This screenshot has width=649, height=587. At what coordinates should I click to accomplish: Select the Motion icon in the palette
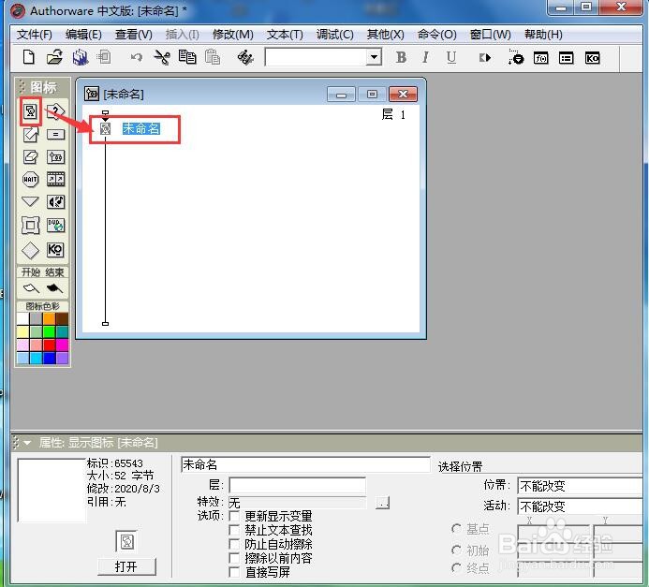31,135
